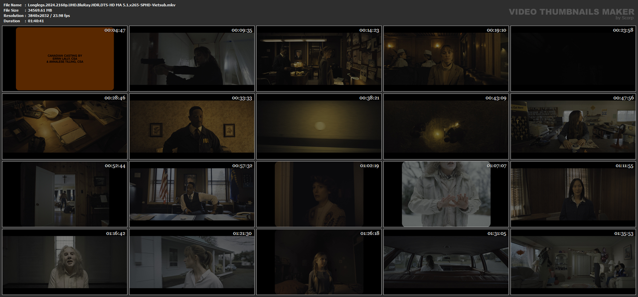Select the thumbnail at 00:04:47

click(x=65, y=59)
